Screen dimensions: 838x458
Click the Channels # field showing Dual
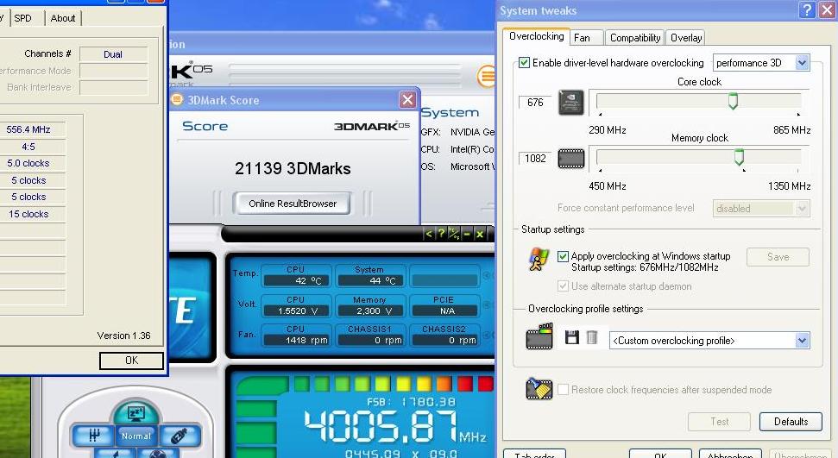[113, 54]
